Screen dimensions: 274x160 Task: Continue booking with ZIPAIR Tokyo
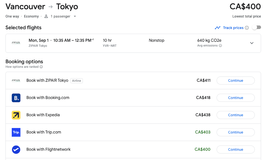[x=235, y=81]
